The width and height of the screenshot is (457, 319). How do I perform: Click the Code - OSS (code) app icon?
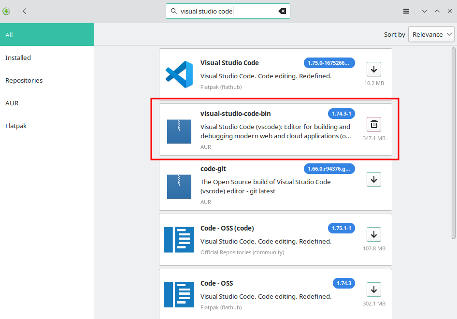179,240
